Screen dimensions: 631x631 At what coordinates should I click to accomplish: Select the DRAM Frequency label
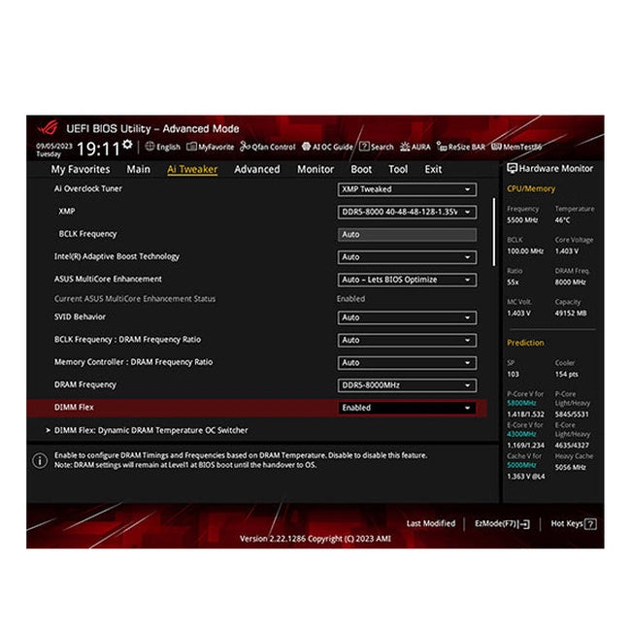click(x=85, y=384)
